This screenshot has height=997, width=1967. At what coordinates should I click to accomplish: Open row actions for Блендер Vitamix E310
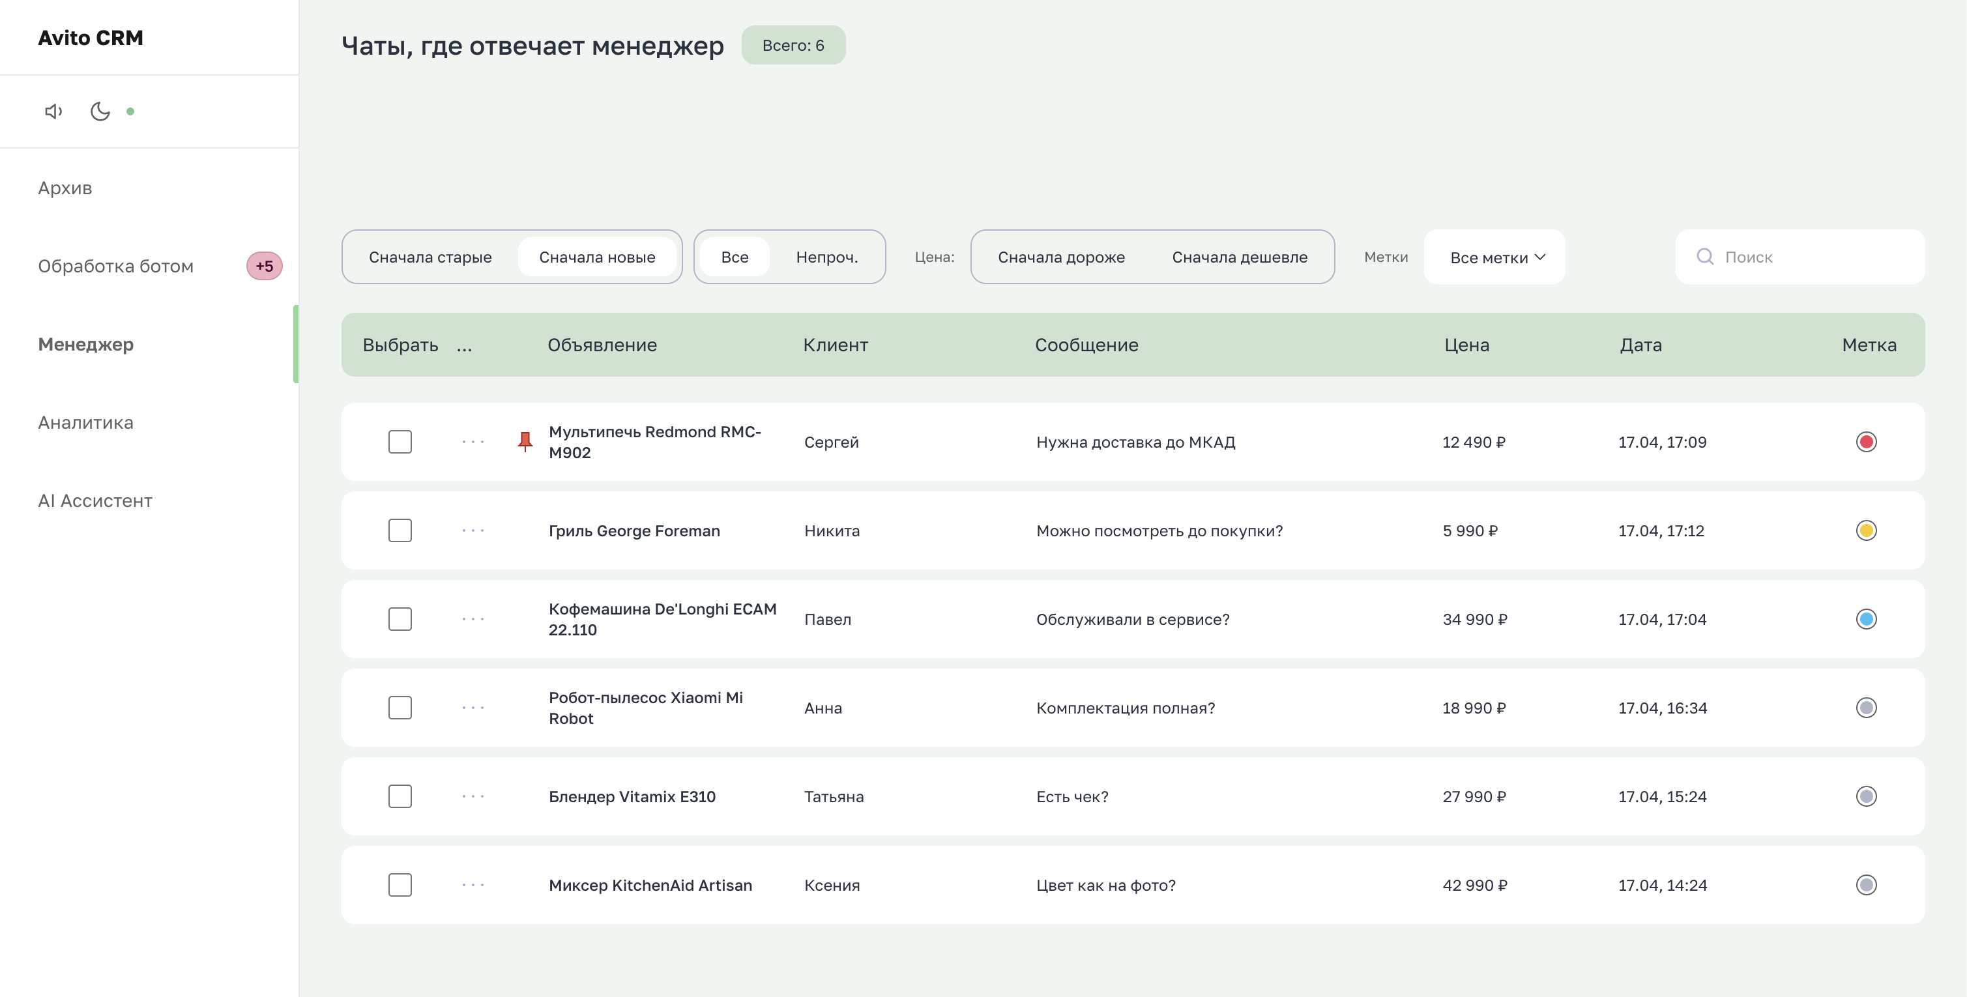click(x=473, y=796)
